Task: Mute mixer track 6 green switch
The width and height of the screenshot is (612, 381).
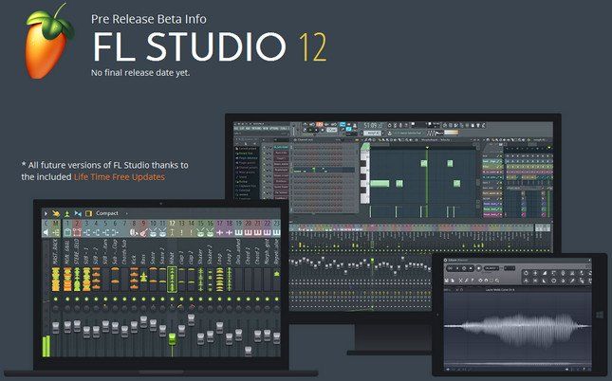Action: click(x=115, y=299)
